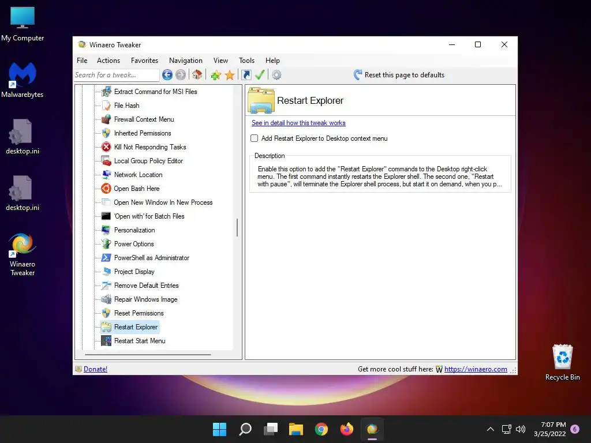Click the Back navigation arrow in toolbar

pos(167,75)
